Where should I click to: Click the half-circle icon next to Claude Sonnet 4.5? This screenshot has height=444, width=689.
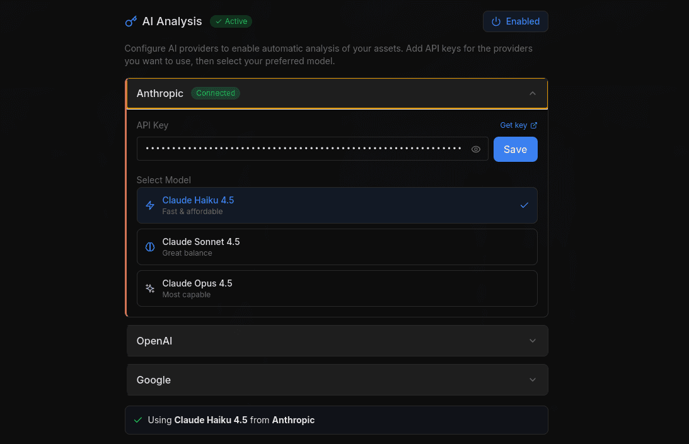point(149,247)
